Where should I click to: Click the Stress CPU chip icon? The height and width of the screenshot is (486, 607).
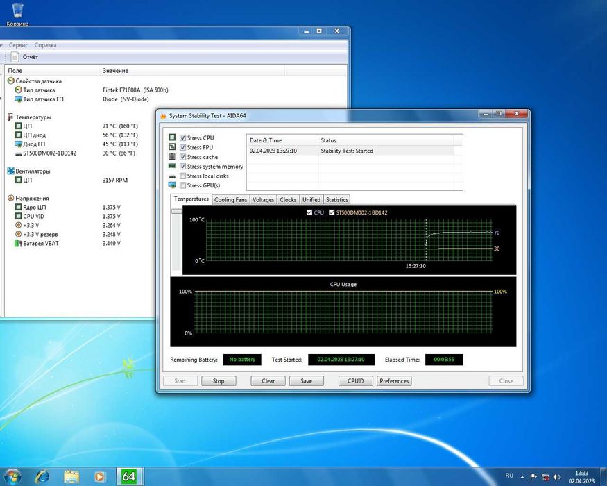tap(172, 137)
